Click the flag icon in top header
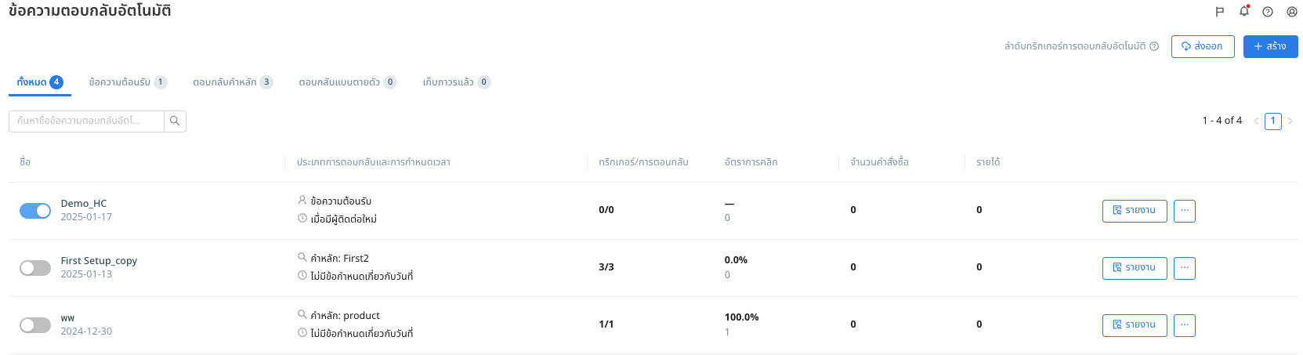Viewport: 1303px width, 355px height. (1219, 12)
